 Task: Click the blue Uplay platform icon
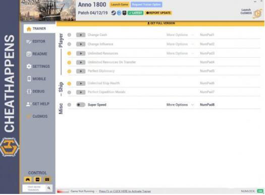click(x=119, y=13)
